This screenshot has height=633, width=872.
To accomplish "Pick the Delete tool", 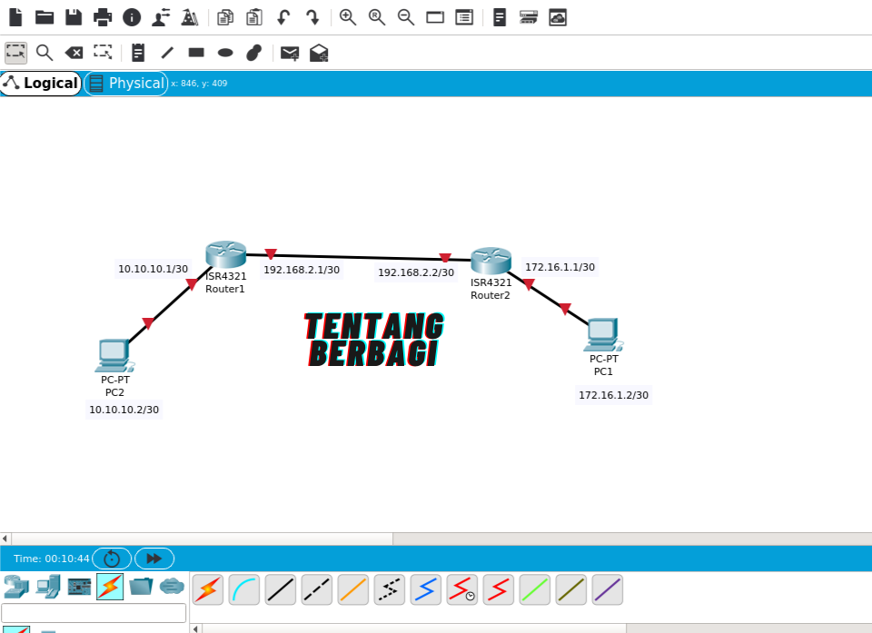I will (x=74, y=53).
